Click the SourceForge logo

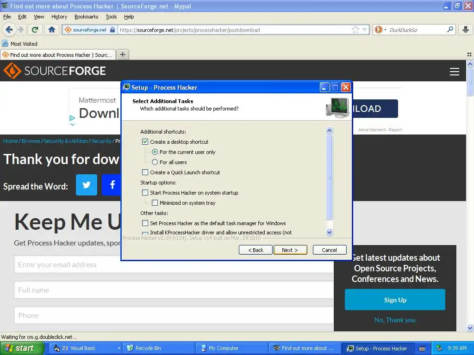pyautogui.click(x=55, y=71)
